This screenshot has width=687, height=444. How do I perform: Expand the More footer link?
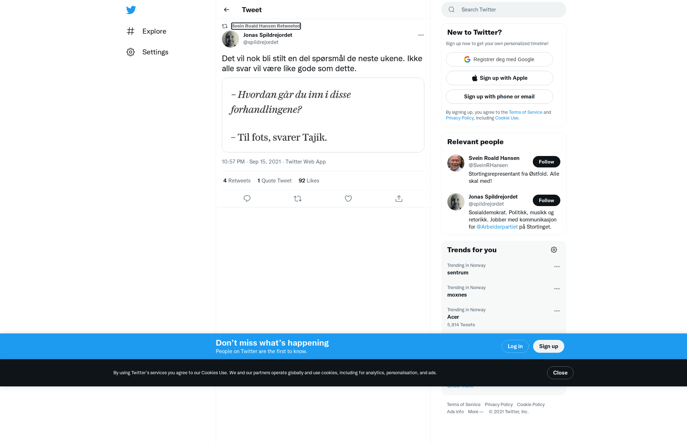[x=476, y=412]
